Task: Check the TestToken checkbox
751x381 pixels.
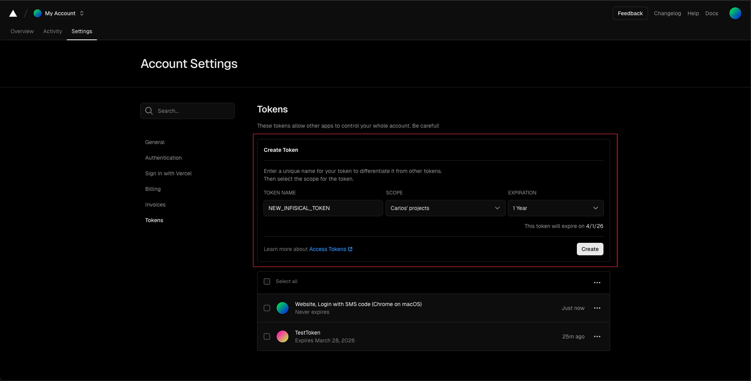Action: [x=267, y=336]
